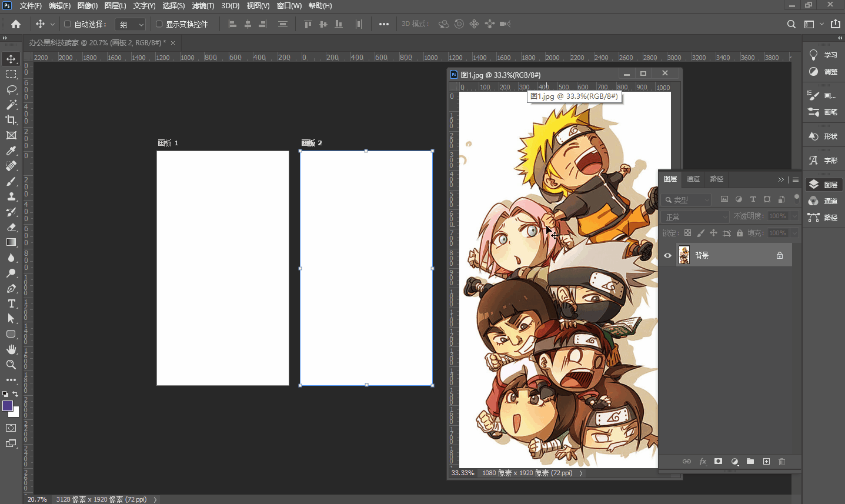Select the Path Selection tool
Screen dimensions: 845x504
[11, 319]
